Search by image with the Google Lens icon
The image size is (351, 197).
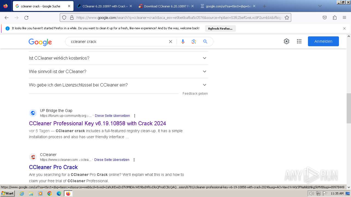[x=194, y=42]
